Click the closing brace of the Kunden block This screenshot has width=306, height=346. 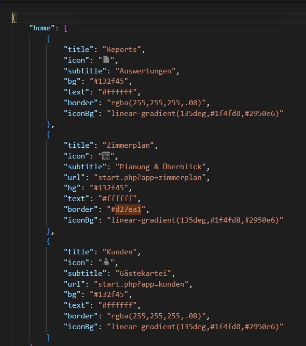48,338
